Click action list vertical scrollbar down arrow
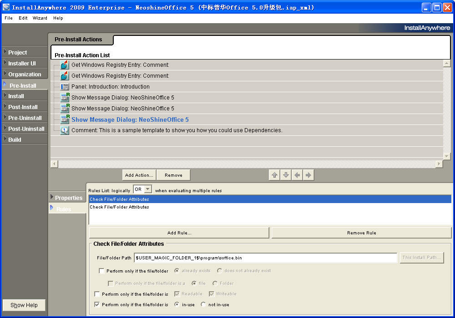This screenshot has width=455, height=318. coord(447,156)
